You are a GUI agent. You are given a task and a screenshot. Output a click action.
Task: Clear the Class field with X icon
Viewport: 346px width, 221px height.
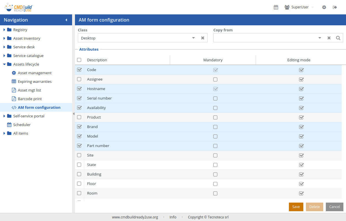203,38
